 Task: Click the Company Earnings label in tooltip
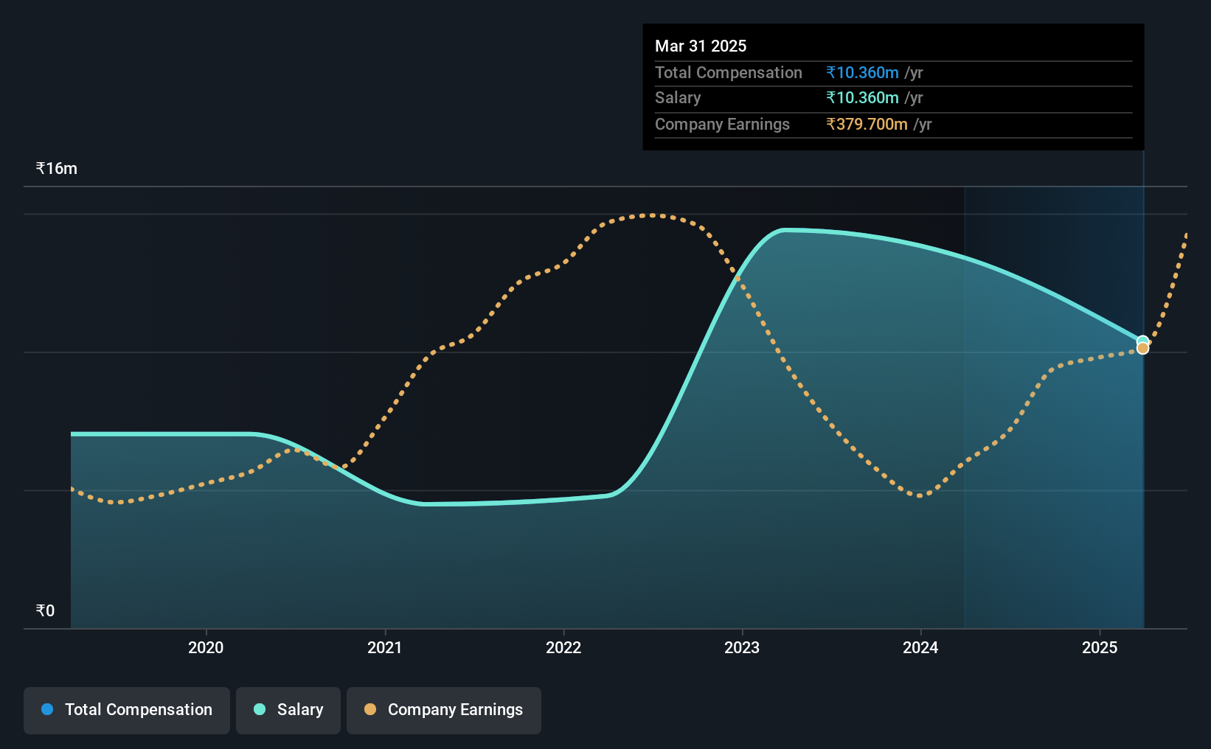point(722,124)
